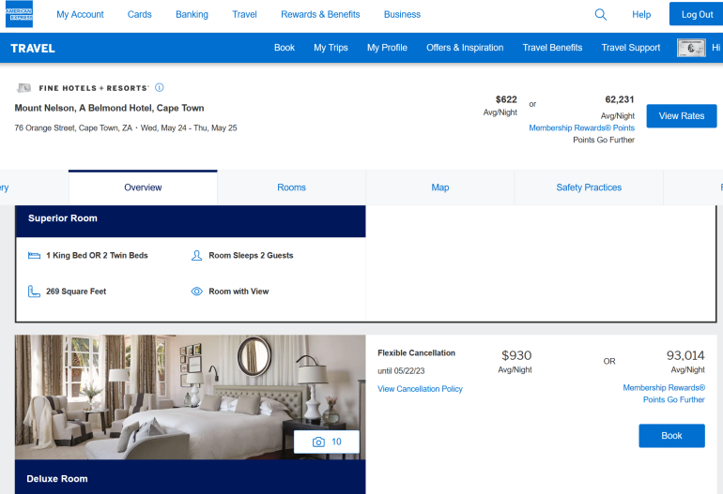Click the 269 Square Feet area icon

[x=35, y=292]
